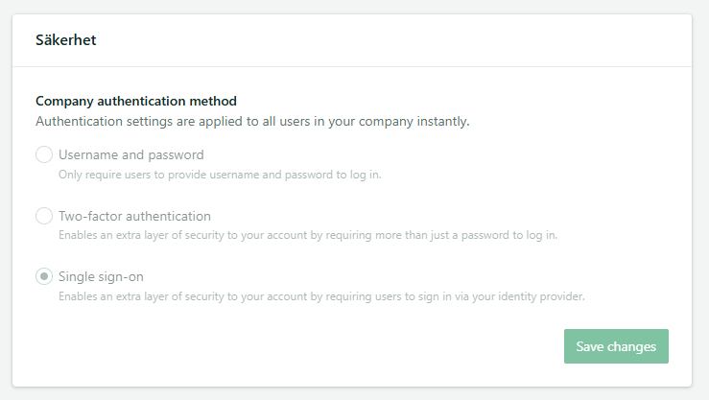Toggle the Single sign-on radio button

(44, 276)
